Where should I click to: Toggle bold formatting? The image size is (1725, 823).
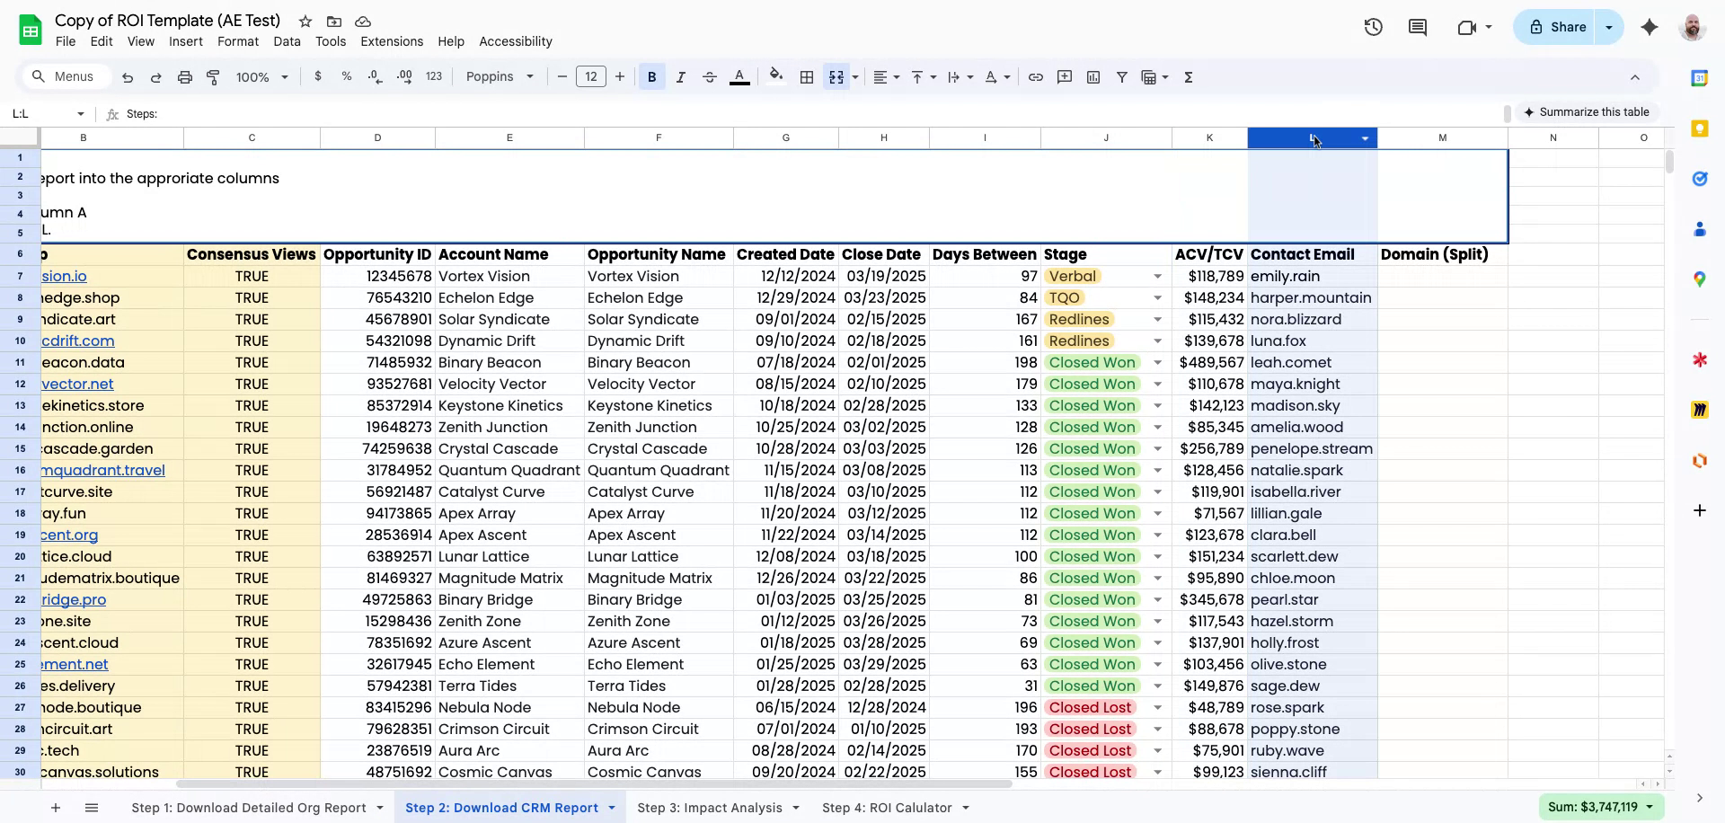click(x=651, y=77)
